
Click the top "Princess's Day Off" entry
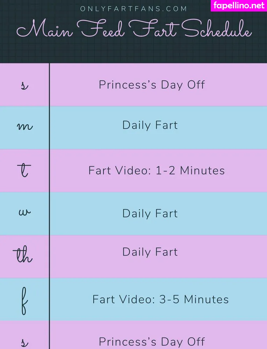coord(152,85)
